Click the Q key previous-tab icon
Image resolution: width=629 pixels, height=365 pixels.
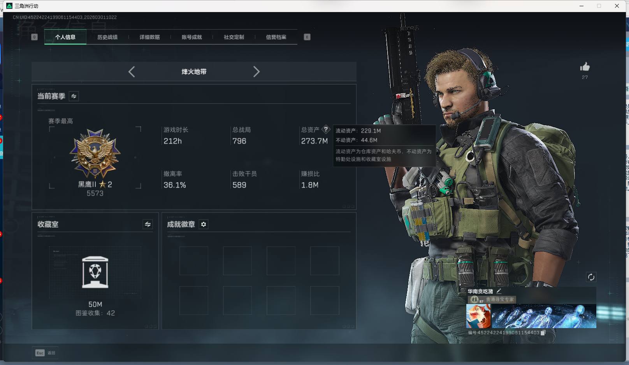pos(34,37)
